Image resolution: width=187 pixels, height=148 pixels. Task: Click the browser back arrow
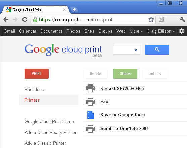pos(6,20)
